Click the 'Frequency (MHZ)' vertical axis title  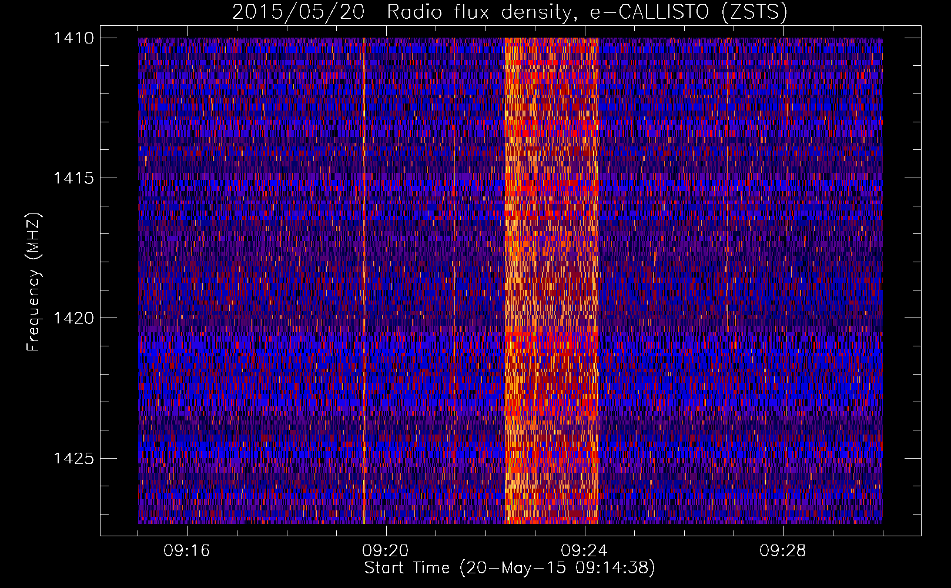pyautogui.click(x=34, y=282)
